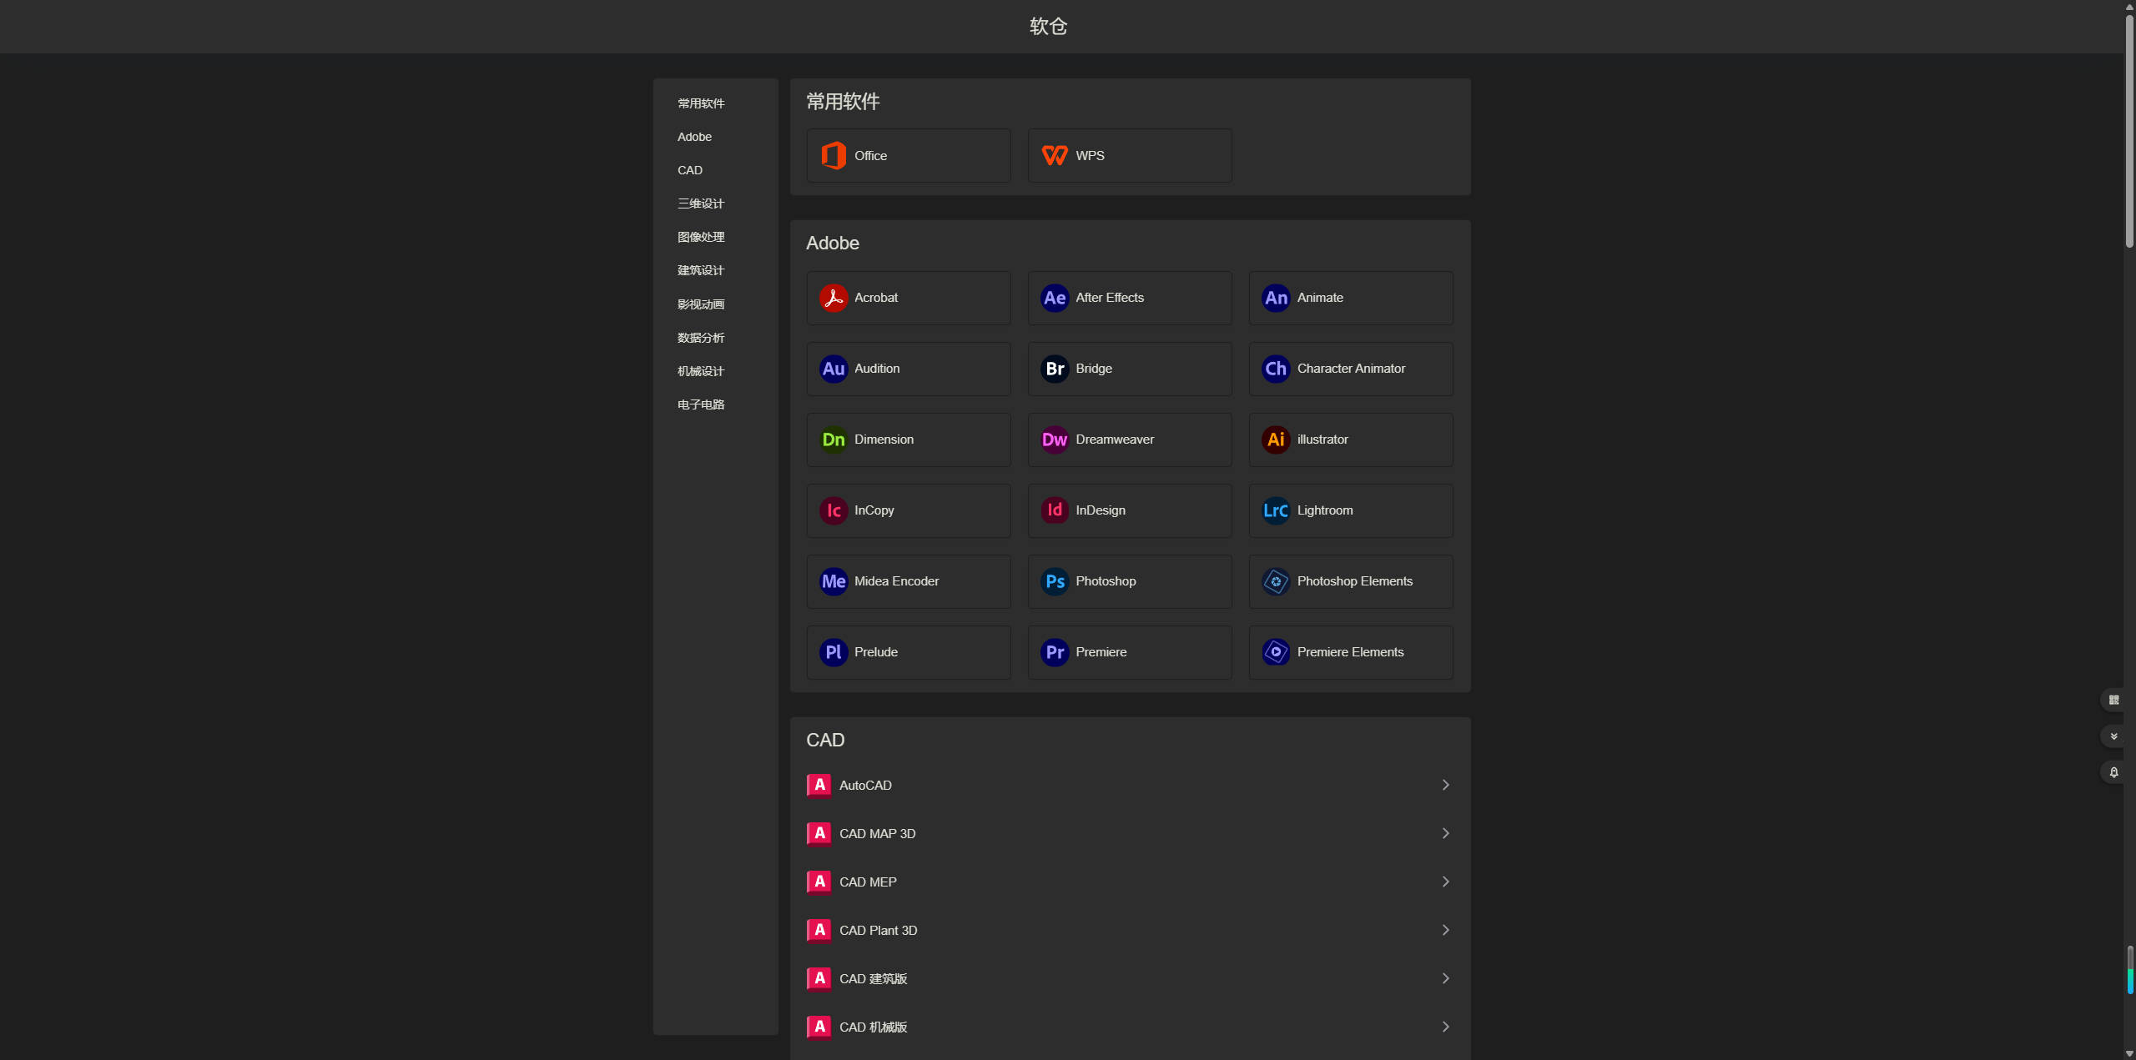The height and width of the screenshot is (1060, 2136).
Task: Click the 软仓 site title
Action: (1048, 27)
